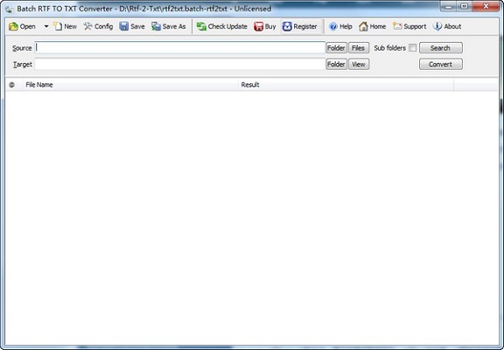Click the Files button for Source

click(359, 48)
